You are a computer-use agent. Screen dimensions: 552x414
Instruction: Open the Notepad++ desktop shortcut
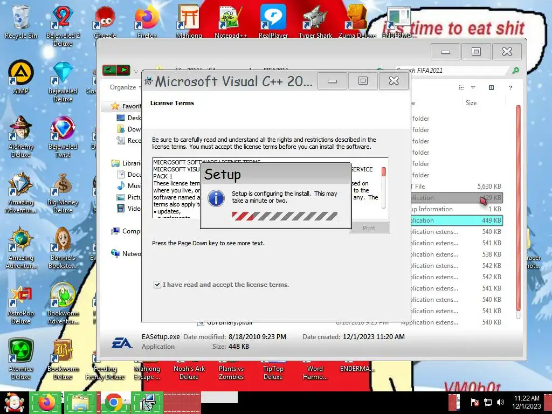231,22
